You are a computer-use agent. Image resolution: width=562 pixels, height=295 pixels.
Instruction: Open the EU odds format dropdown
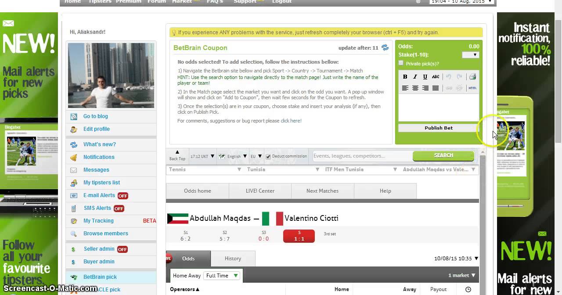256,156
